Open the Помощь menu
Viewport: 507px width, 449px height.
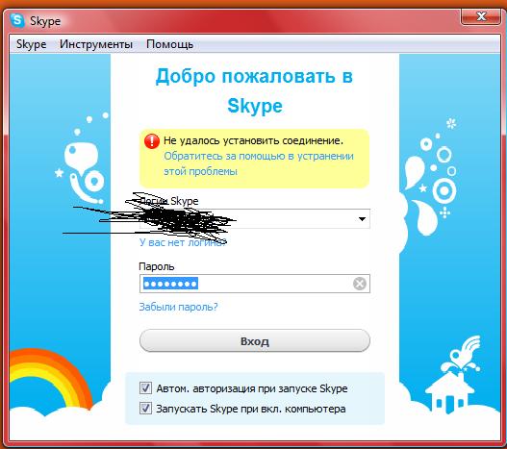point(169,44)
